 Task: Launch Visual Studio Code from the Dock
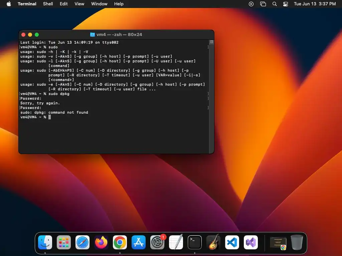tap(232, 242)
